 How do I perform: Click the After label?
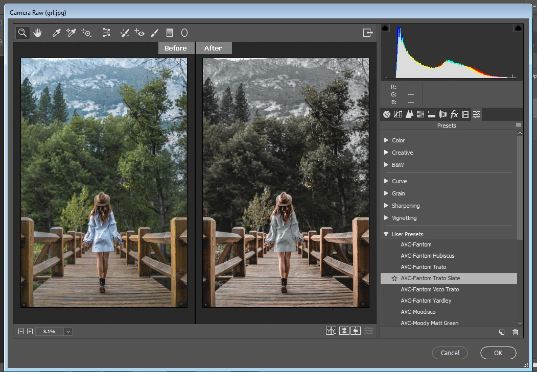point(213,48)
